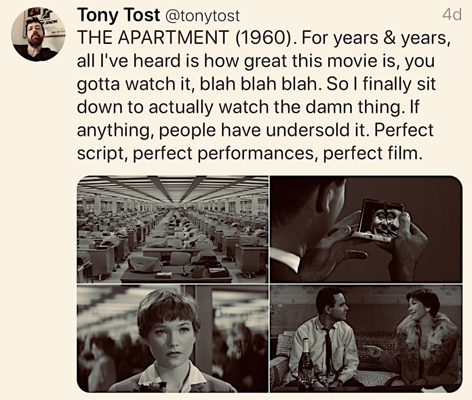Open the @tonytost handle link
The height and width of the screenshot is (400, 472).
pos(202,16)
